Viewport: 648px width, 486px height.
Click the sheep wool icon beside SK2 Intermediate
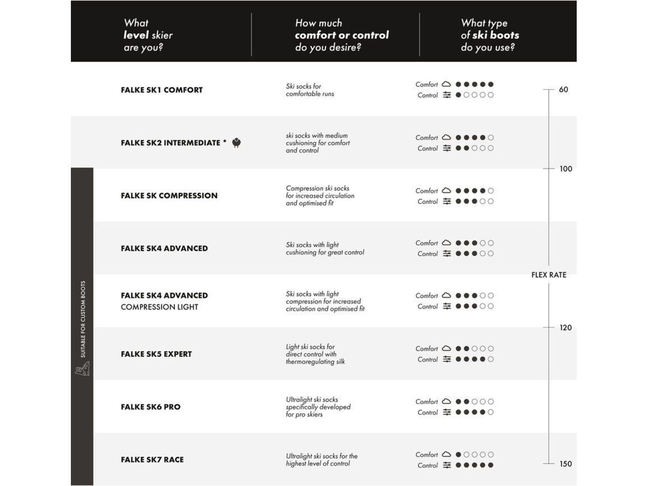coord(237,143)
